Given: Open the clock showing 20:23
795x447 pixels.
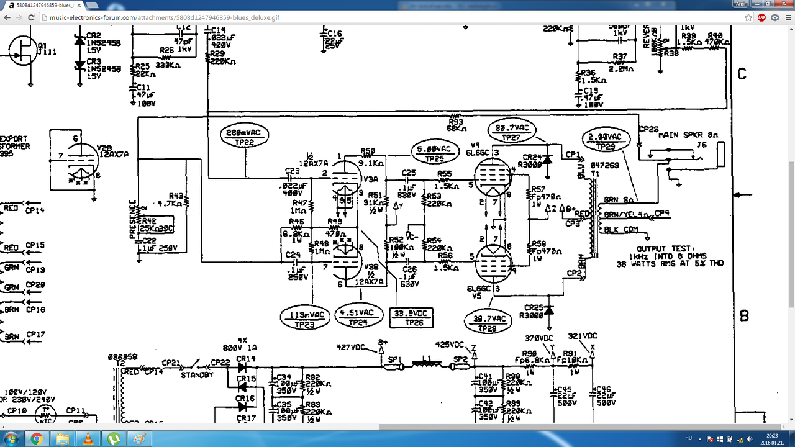Looking at the screenshot, I should tap(772, 439).
